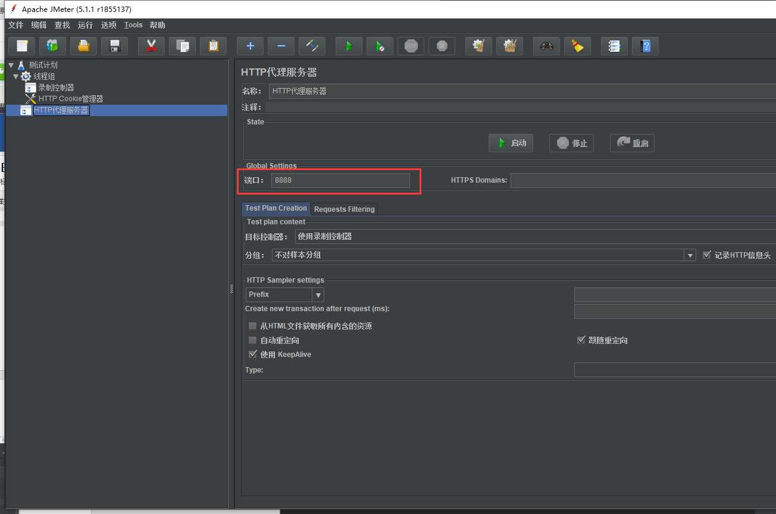Create a new test plan from toolbar
The width and height of the screenshot is (776, 514).
[22, 46]
